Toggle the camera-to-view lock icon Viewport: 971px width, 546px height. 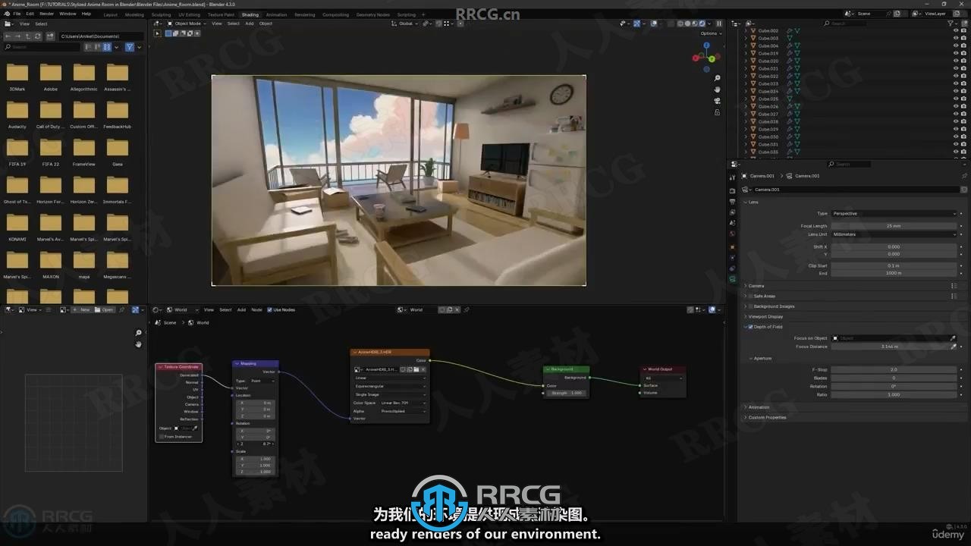718,112
